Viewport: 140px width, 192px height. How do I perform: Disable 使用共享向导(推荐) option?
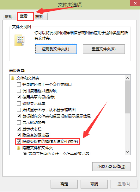tap(19, 97)
